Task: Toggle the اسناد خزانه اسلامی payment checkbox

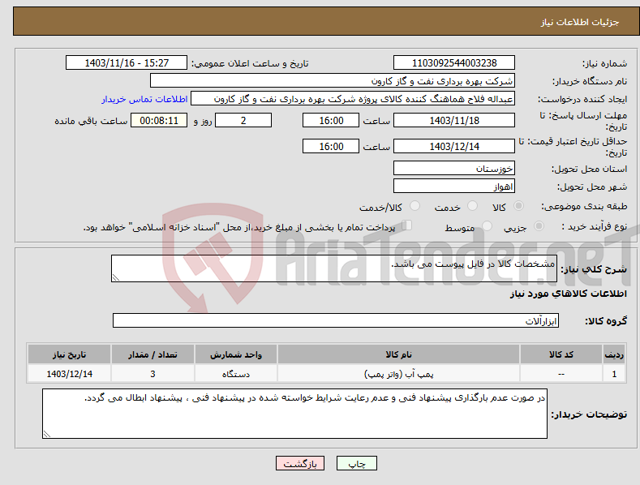Action: 407,225
